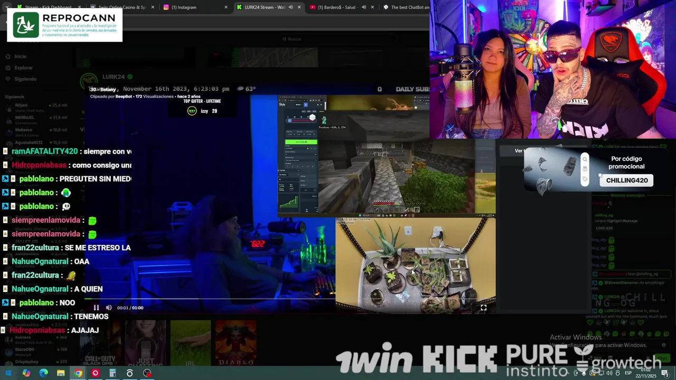Click the heart icon next to Siguiendo
This screenshot has height=380, width=676.
[x=7, y=79]
